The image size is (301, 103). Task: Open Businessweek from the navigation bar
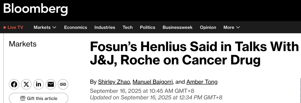[178, 27]
